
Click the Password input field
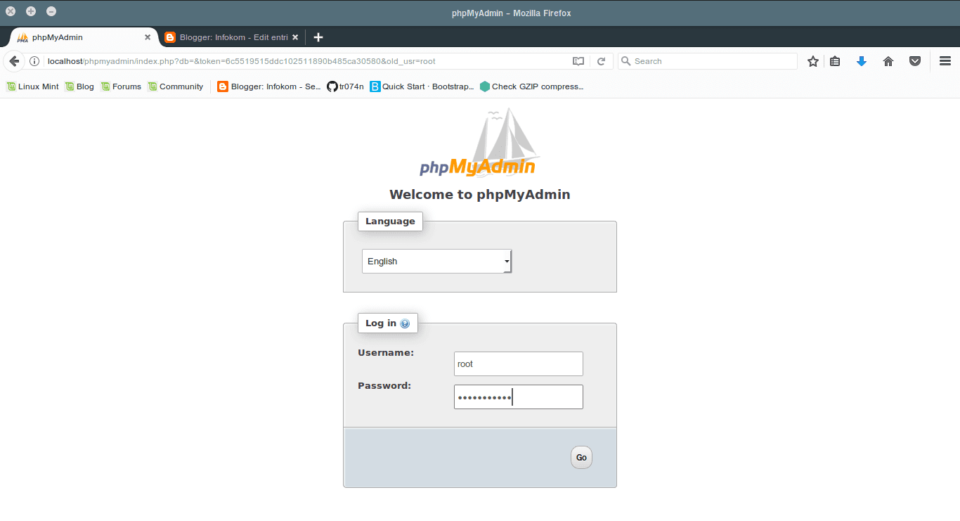pyautogui.click(x=519, y=397)
